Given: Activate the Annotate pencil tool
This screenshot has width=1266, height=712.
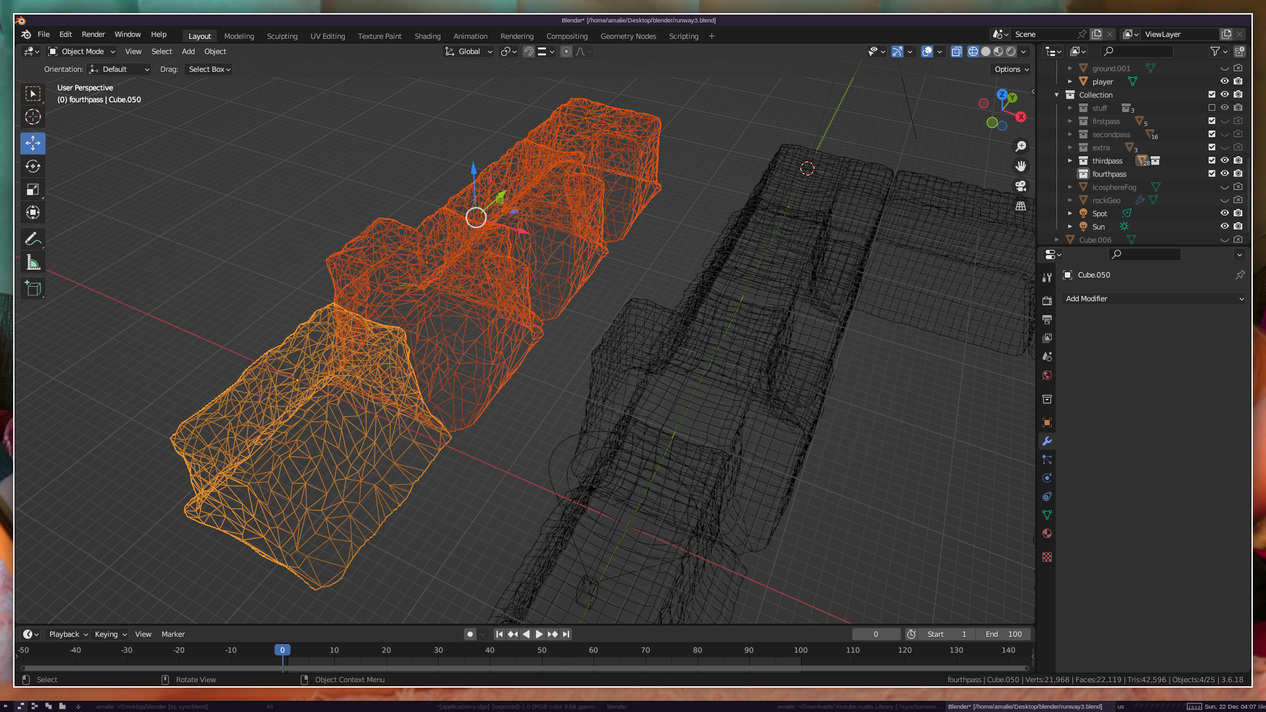Looking at the screenshot, I should [x=33, y=239].
